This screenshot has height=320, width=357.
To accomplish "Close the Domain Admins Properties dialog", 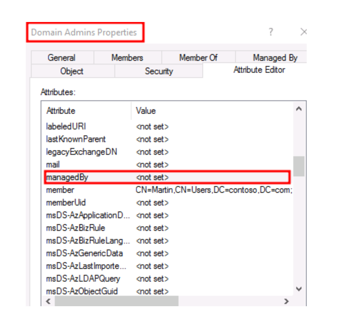I will 303,32.
